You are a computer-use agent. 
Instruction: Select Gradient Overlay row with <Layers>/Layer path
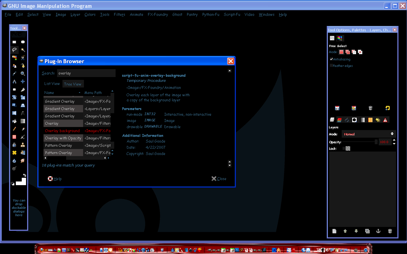click(77, 109)
